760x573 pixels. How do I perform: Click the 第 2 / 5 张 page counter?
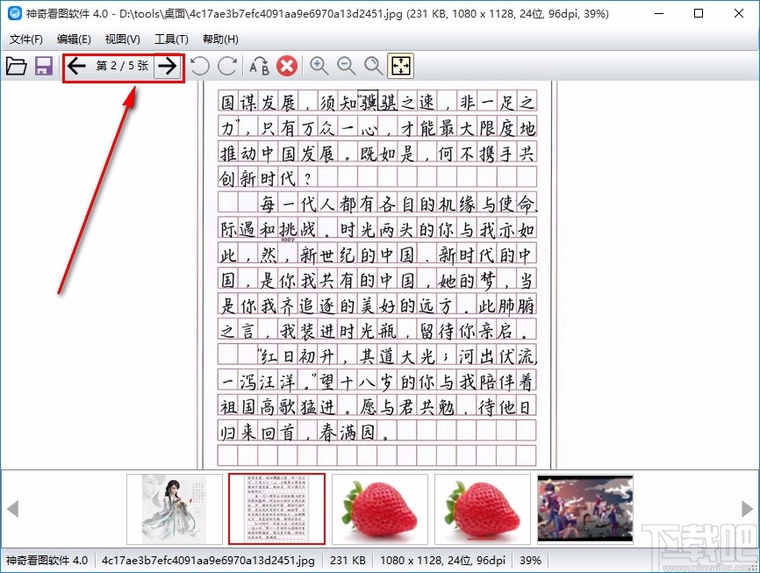click(x=122, y=66)
